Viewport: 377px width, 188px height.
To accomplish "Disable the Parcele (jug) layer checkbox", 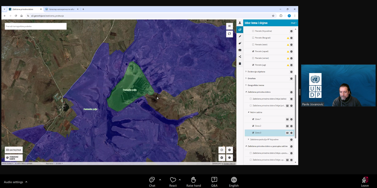I will click(x=253, y=65).
